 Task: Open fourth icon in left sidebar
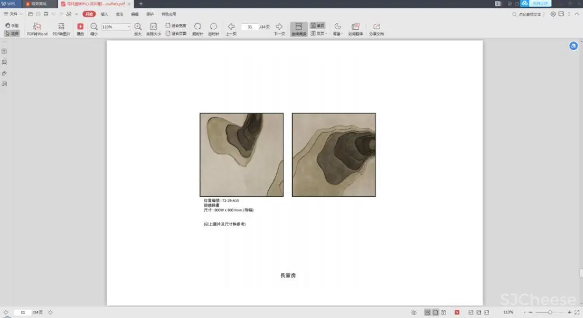pos(5,84)
